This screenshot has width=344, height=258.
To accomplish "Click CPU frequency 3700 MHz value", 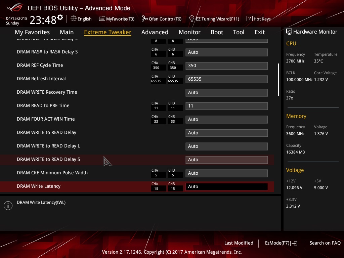I will point(295,61).
